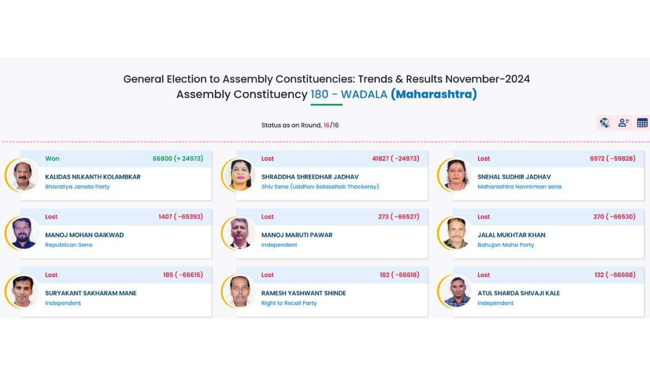Select the Republican Sena party label
The image size is (650, 365).
click(69, 245)
